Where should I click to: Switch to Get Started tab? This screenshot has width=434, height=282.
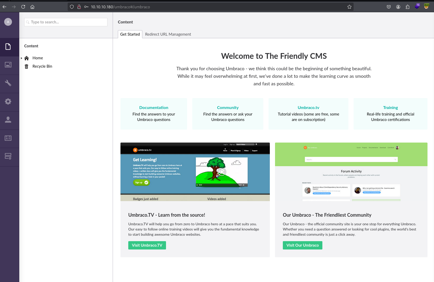[130, 34]
